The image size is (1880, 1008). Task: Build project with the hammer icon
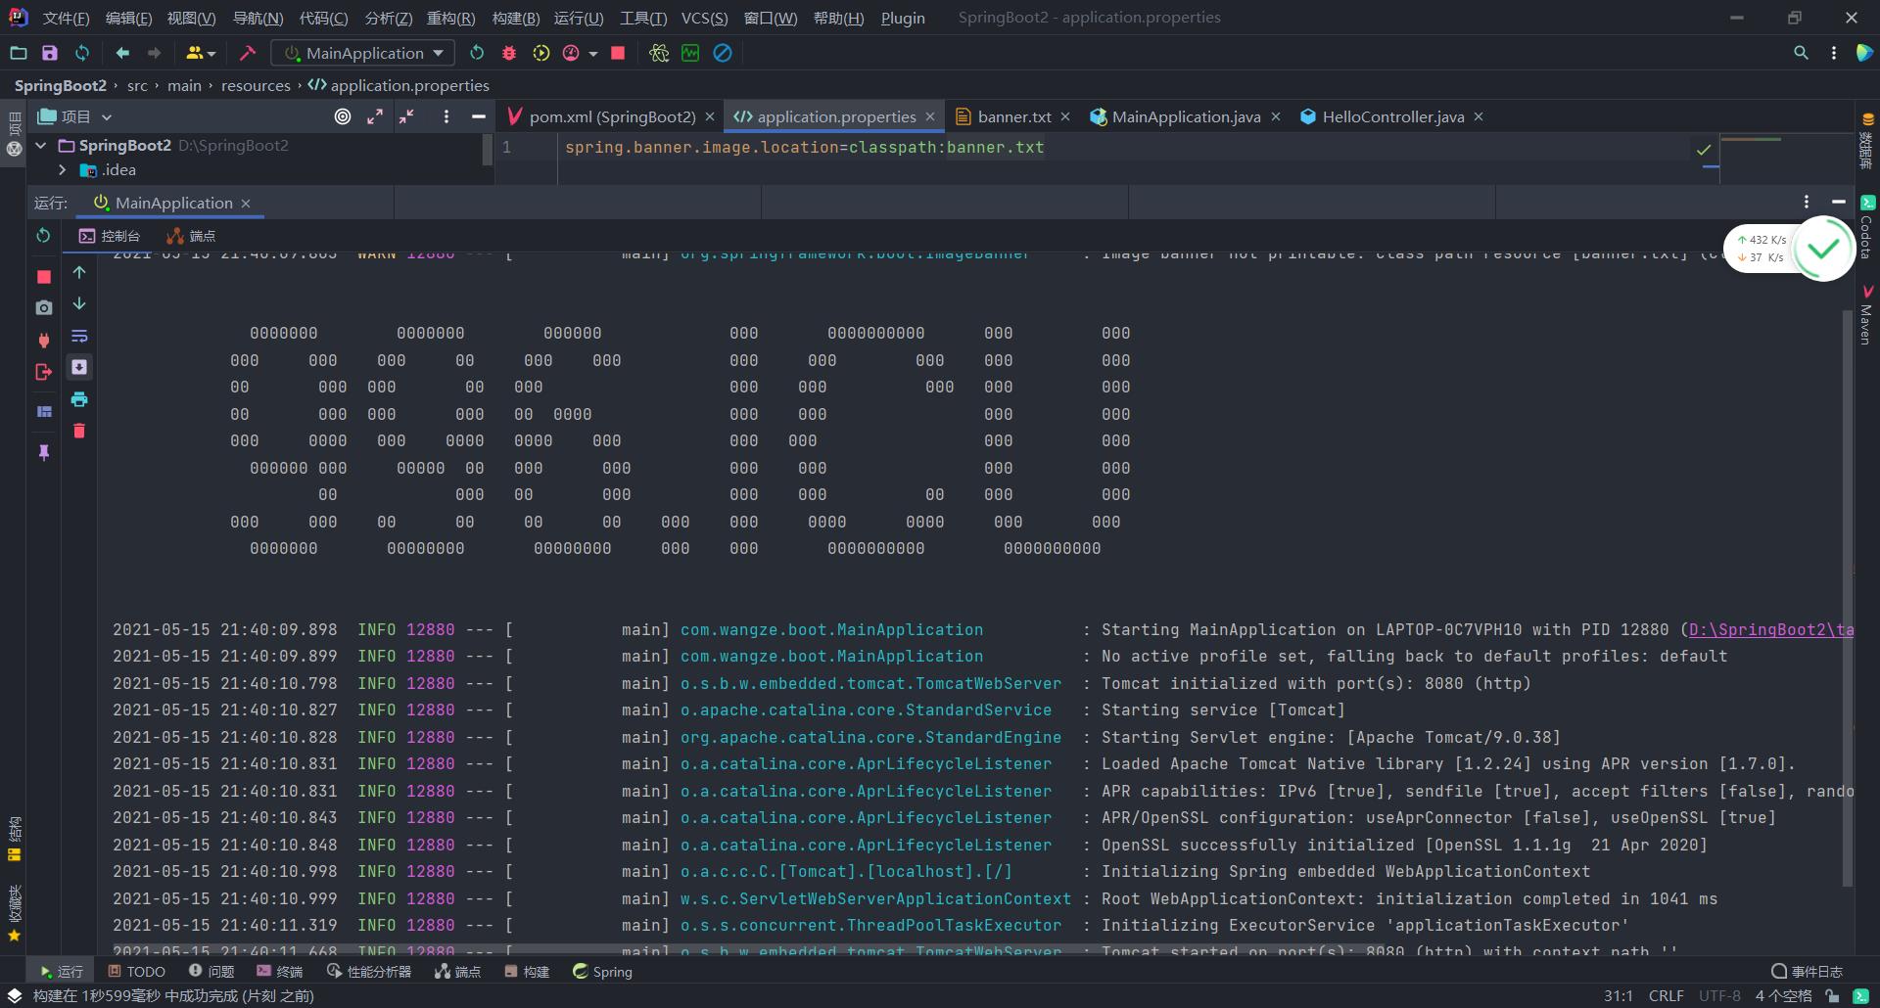(248, 53)
